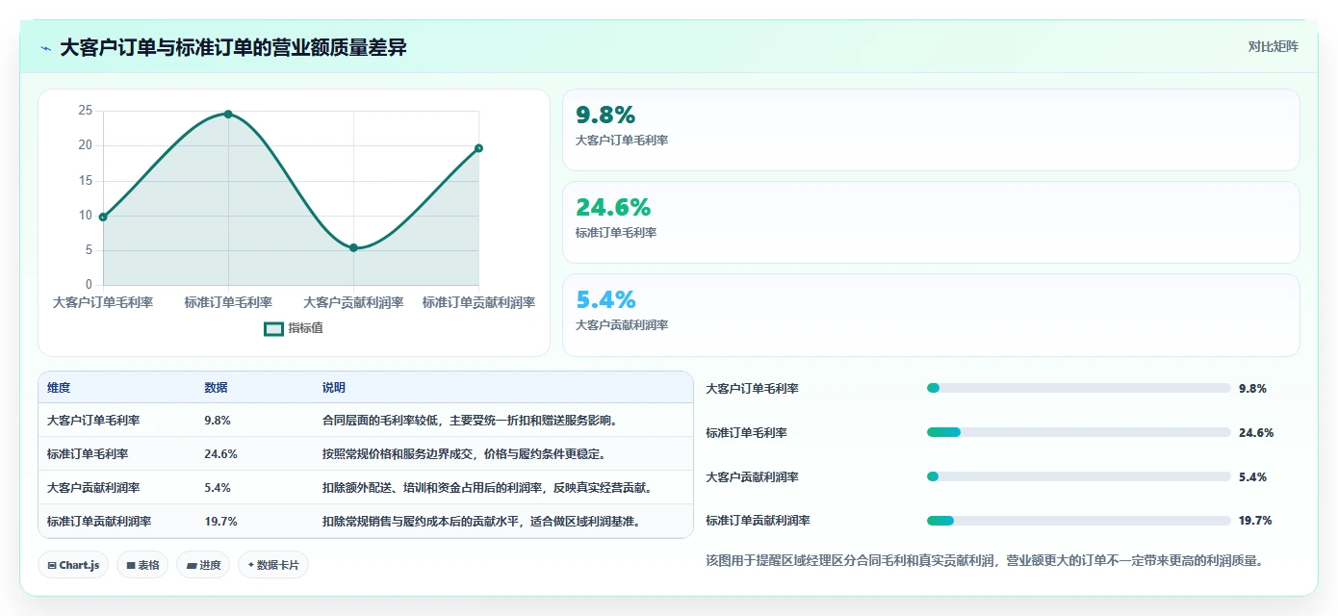The height and width of the screenshot is (616, 1338).
Task: Click x-axis label 标准订单毛利率 under chart
Action: pyautogui.click(x=228, y=302)
